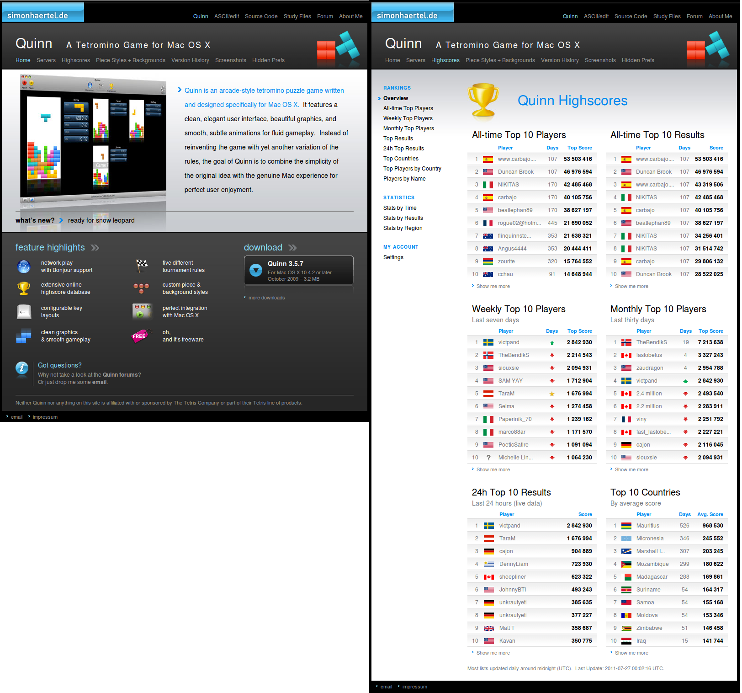This screenshot has height=693, width=742.
Task: Click the double chevron after feature highlights
Action: [x=95, y=248]
